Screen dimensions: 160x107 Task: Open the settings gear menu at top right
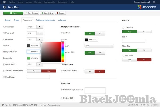point(154,2)
